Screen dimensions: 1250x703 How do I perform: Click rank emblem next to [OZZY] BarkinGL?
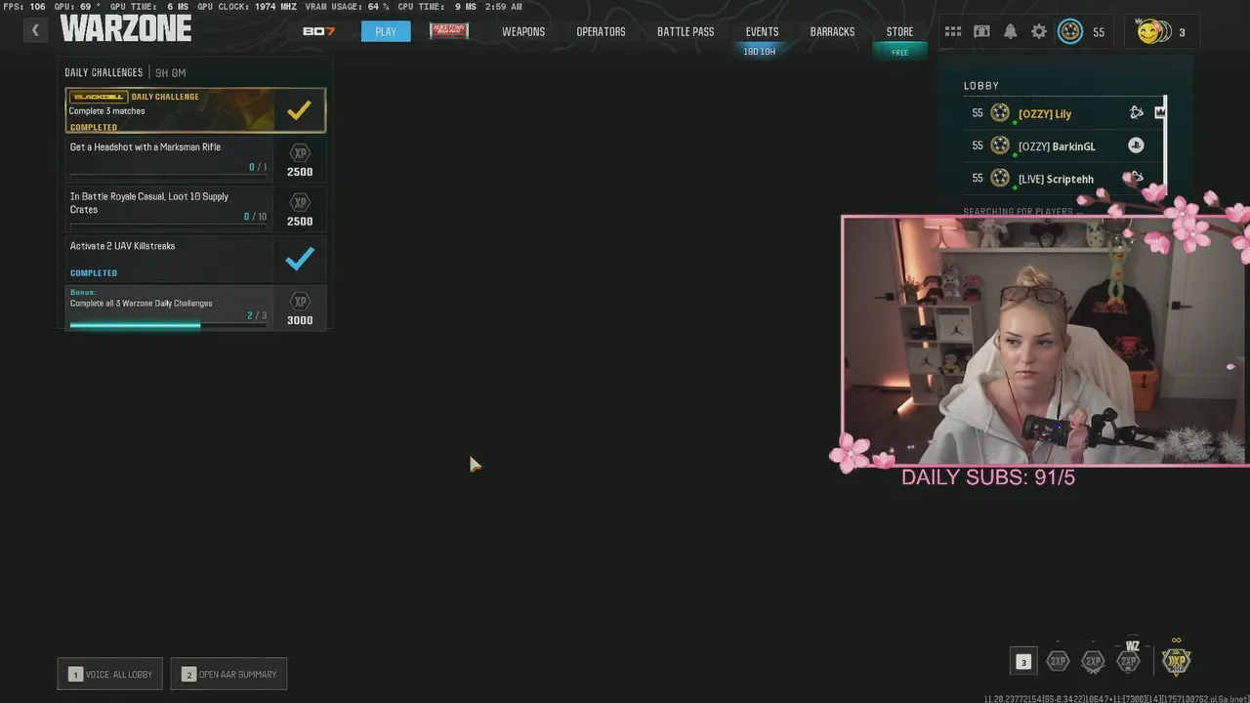(1000, 145)
